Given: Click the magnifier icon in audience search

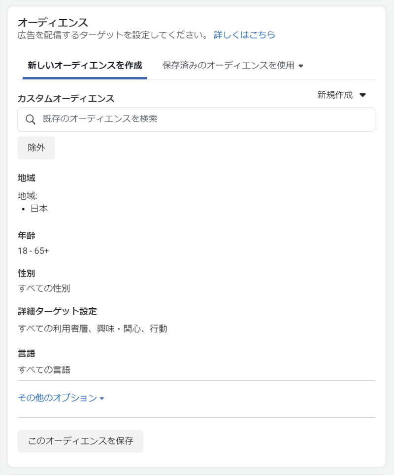Looking at the screenshot, I should tap(31, 119).
